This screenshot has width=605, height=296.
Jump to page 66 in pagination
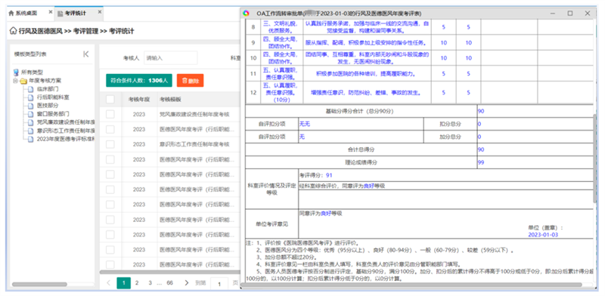(169, 283)
